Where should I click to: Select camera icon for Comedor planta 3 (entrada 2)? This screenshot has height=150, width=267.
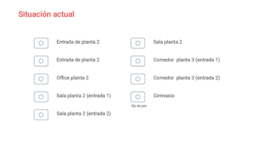click(x=138, y=79)
